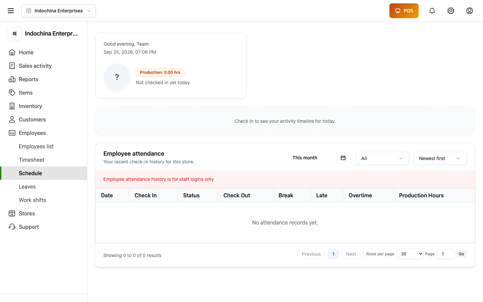The image size is (483, 302).
Task: Click the Check In column header
Action: (153, 195)
